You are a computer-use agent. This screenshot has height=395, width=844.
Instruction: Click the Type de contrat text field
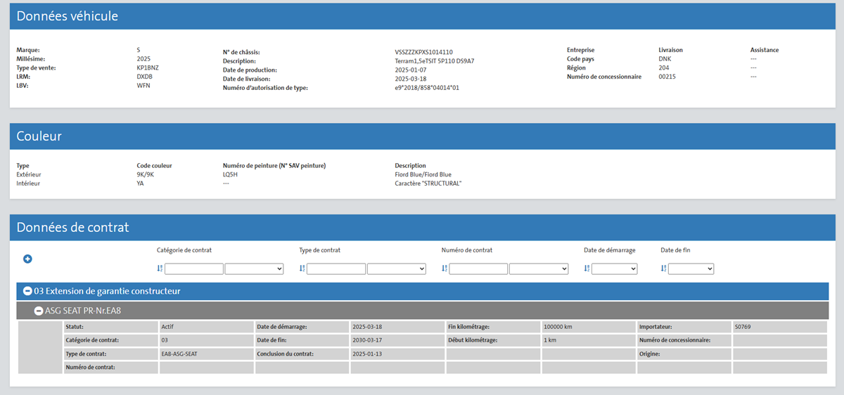click(x=336, y=268)
